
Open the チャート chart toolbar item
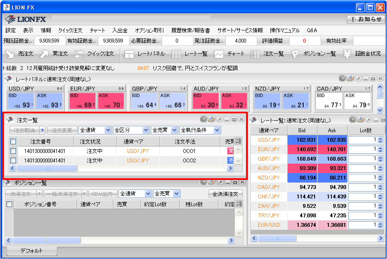(229, 54)
